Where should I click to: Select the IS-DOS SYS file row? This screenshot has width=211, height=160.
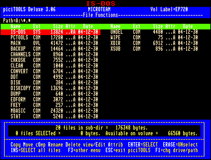(x=51, y=32)
